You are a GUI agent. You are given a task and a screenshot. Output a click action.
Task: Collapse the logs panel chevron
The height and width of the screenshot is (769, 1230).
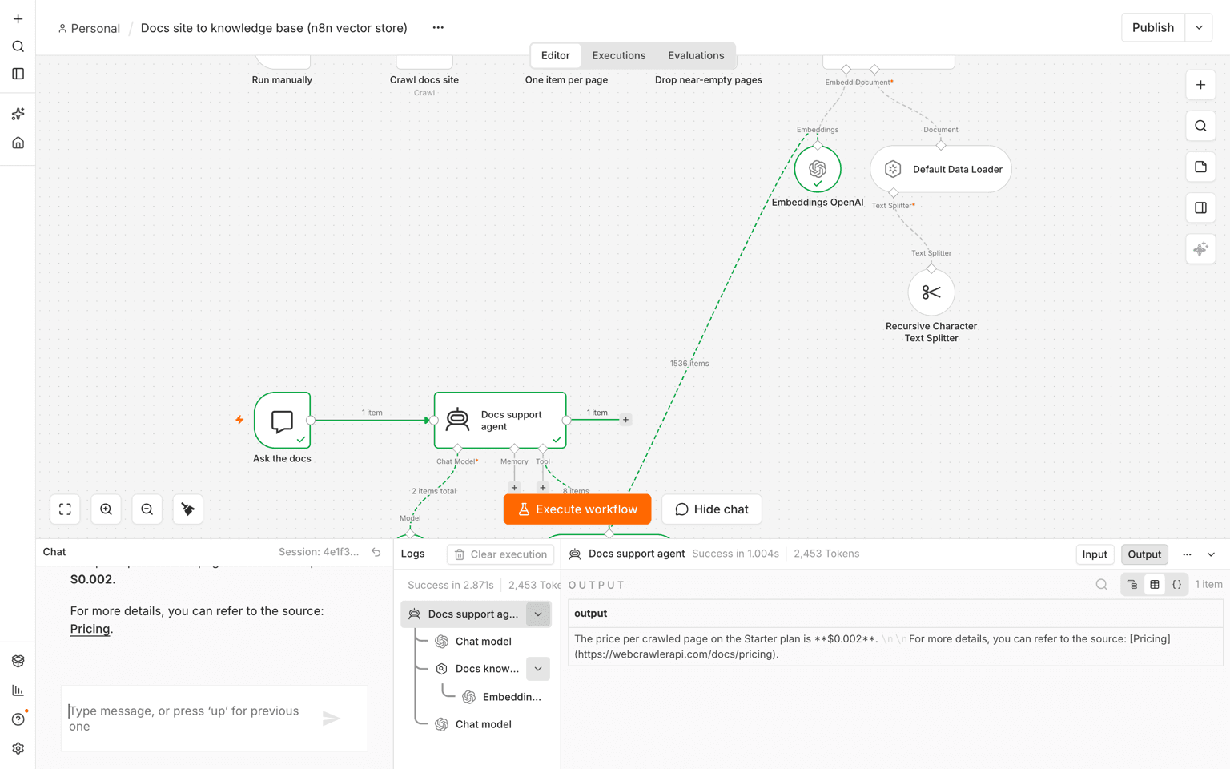(x=1211, y=554)
